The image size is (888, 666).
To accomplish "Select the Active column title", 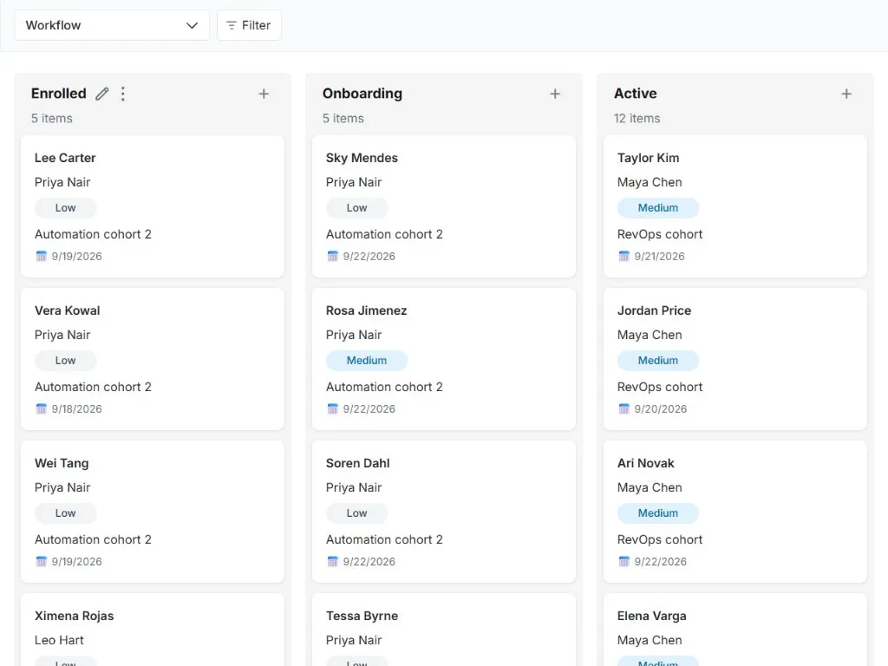I will click(x=636, y=94).
